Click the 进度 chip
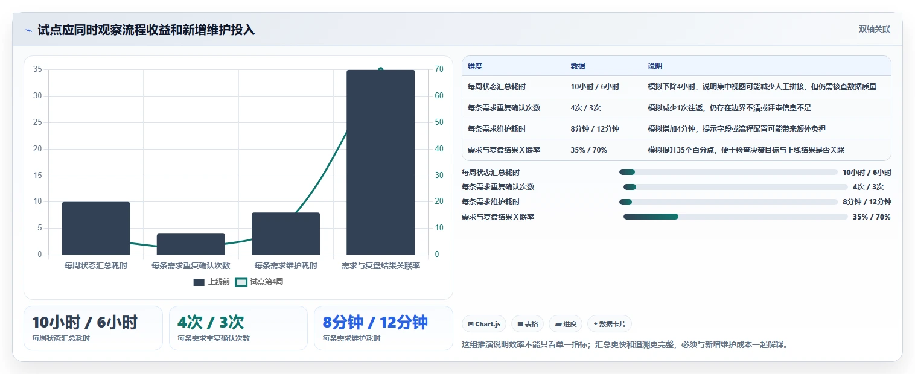This screenshot has width=915, height=374. click(566, 324)
